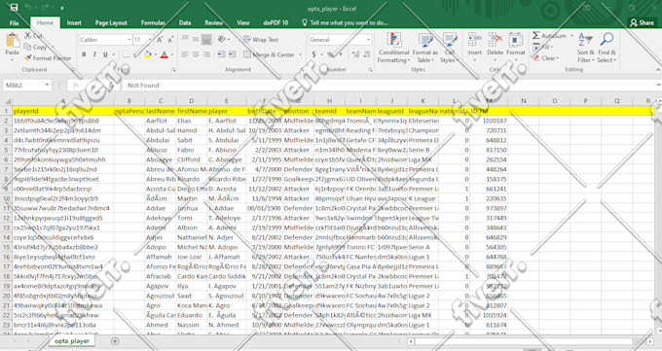Switch to the Data tab
The height and width of the screenshot is (351, 662).
click(185, 22)
